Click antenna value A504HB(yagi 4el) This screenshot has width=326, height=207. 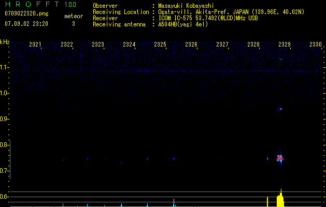[183, 24]
